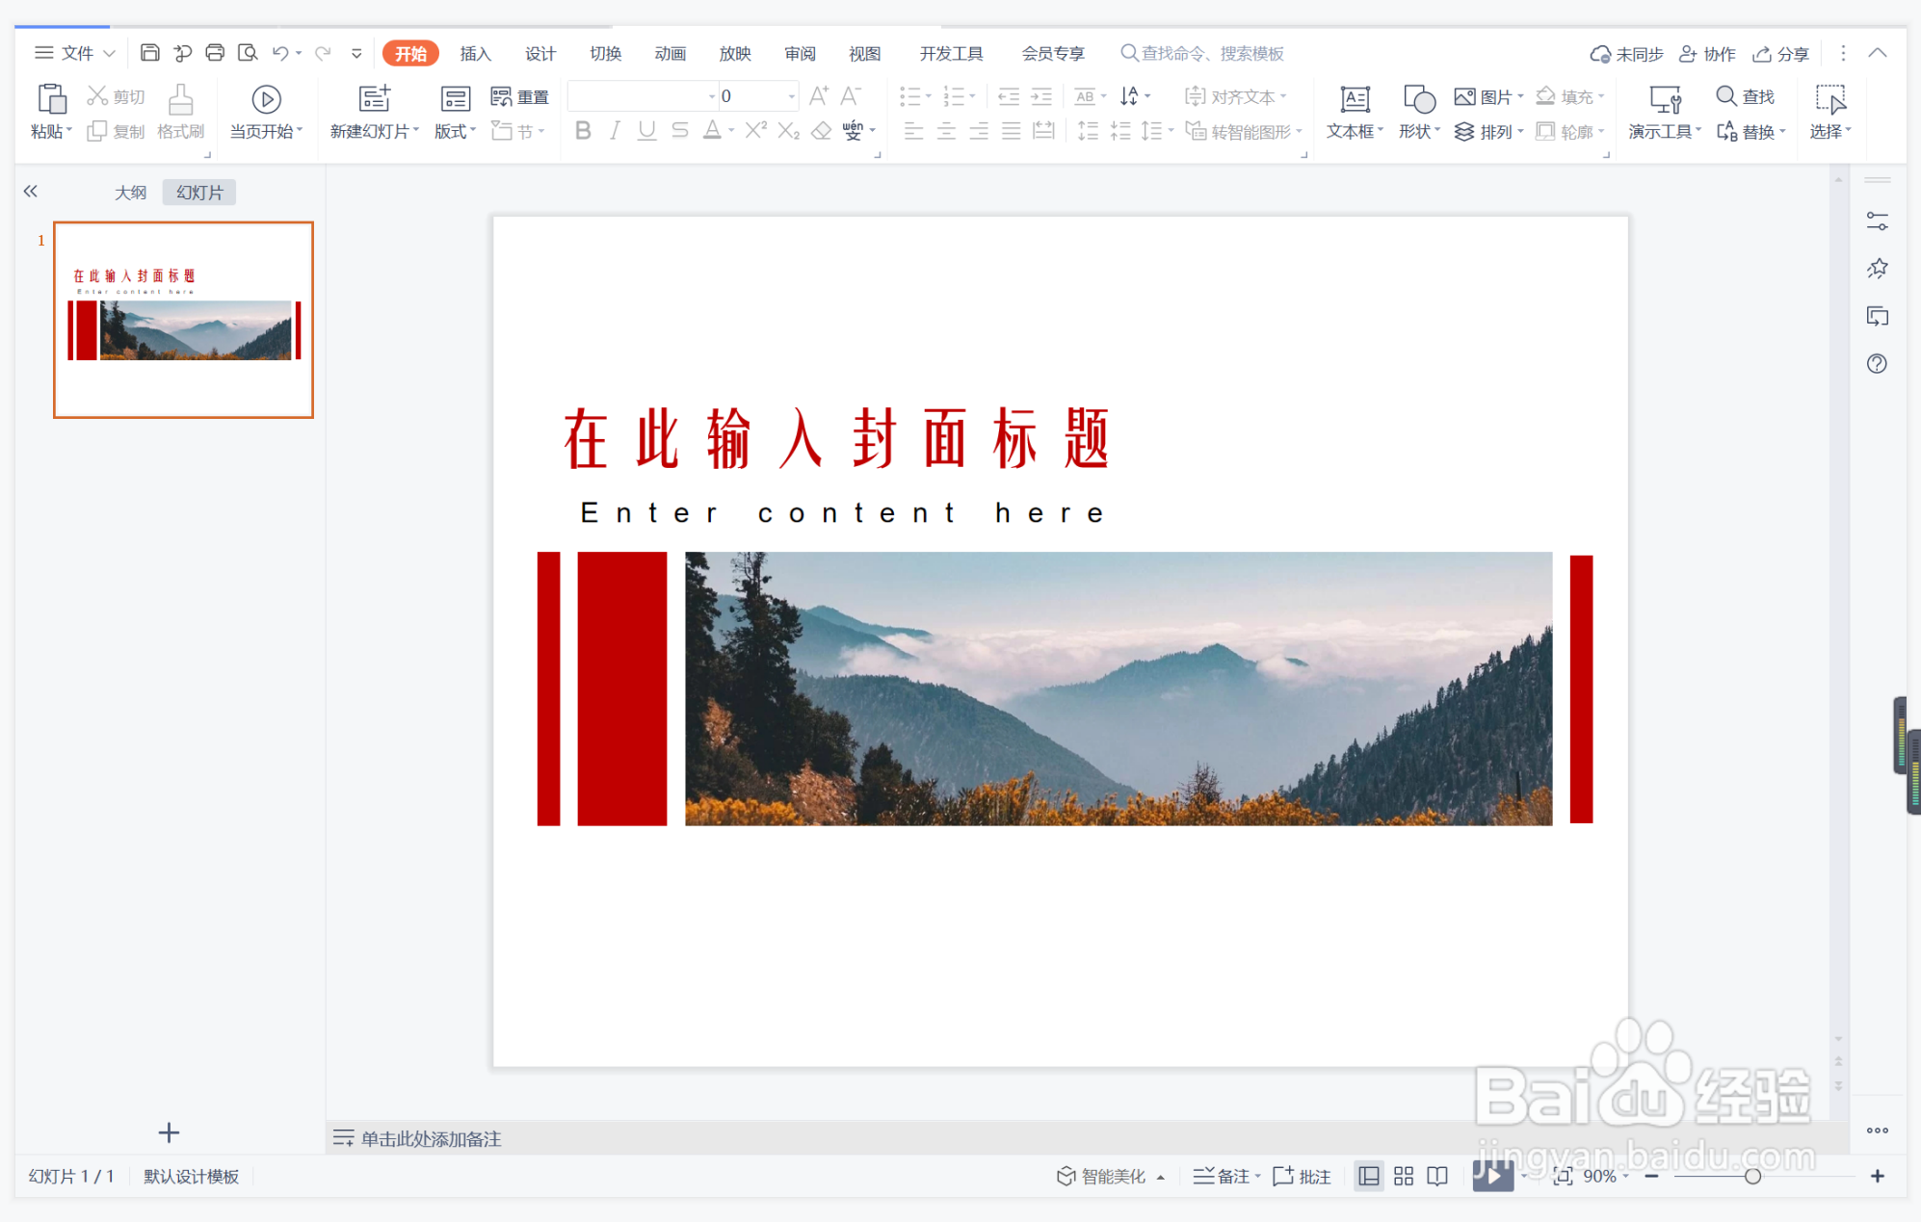Open the help icon in right sidebar
This screenshot has width=1921, height=1222.
(1877, 364)
